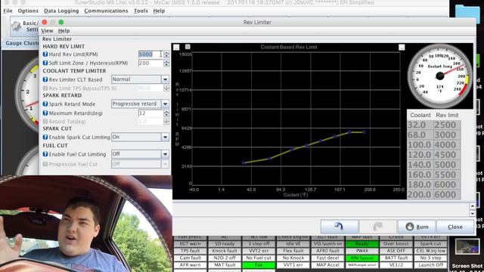Image resolution: width=484 pixels, height=272 pixels.
Task: Click the AFR warn status indicator
Action: pyautogui.click(x=190, y=265)
